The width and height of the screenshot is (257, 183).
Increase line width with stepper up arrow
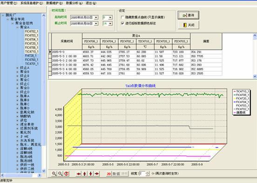(x=147, y=172)
